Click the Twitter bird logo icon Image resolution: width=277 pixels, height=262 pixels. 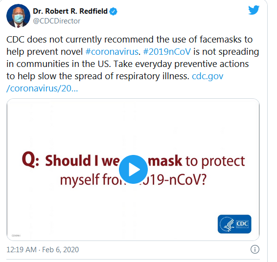point(254,10)
